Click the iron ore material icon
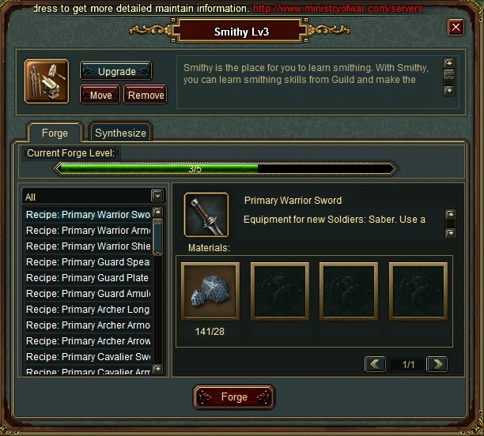Viewport: 484px width, 436px height. (x=210, y=291)
